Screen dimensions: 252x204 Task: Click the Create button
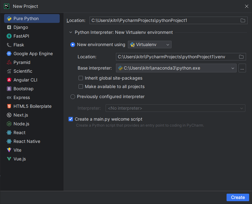238,197
